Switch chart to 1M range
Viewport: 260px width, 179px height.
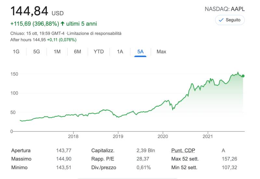click(57, 52)
